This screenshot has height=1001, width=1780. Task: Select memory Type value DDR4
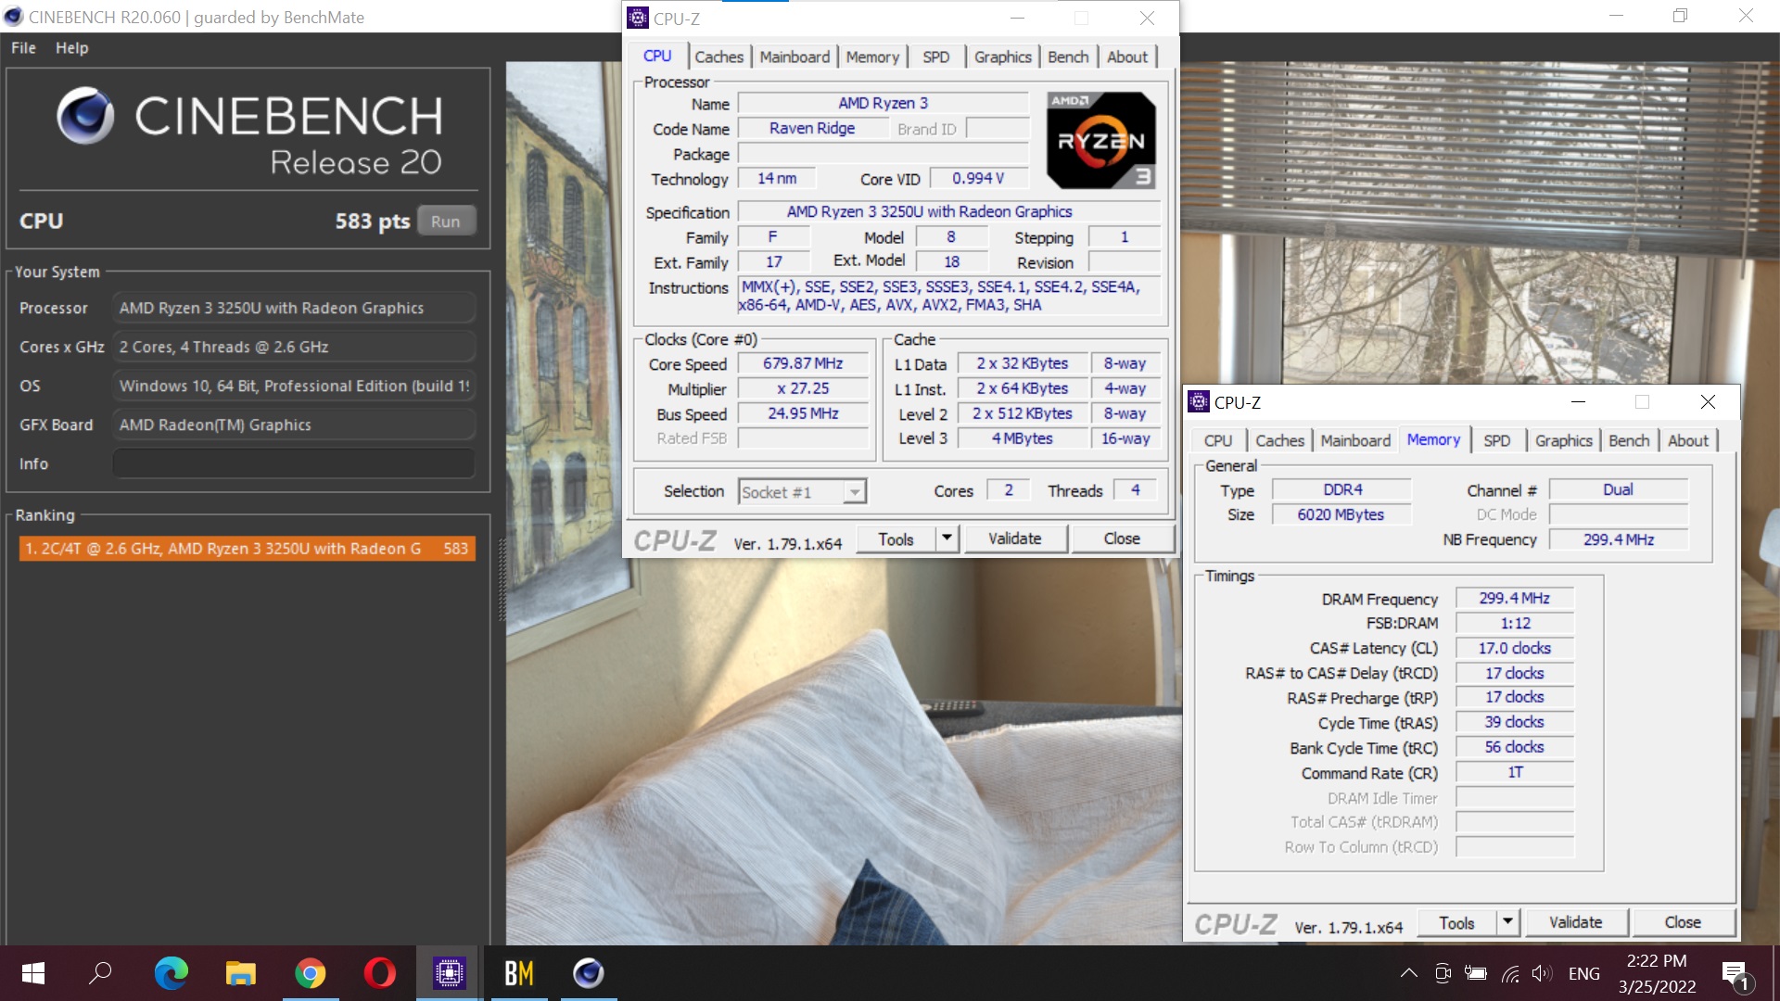tap(1341, 489)
